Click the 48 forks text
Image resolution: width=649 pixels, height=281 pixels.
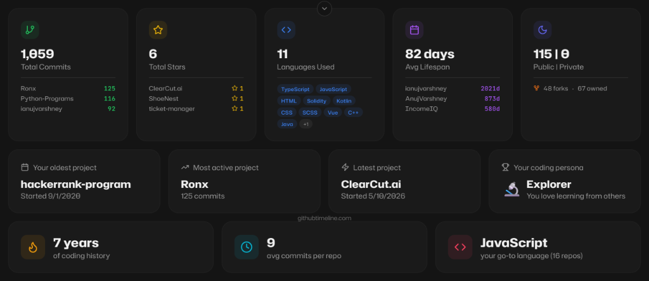pos(555,89)
